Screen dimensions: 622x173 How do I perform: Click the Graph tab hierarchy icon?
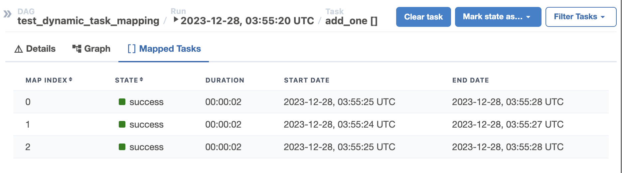(77, 49)
